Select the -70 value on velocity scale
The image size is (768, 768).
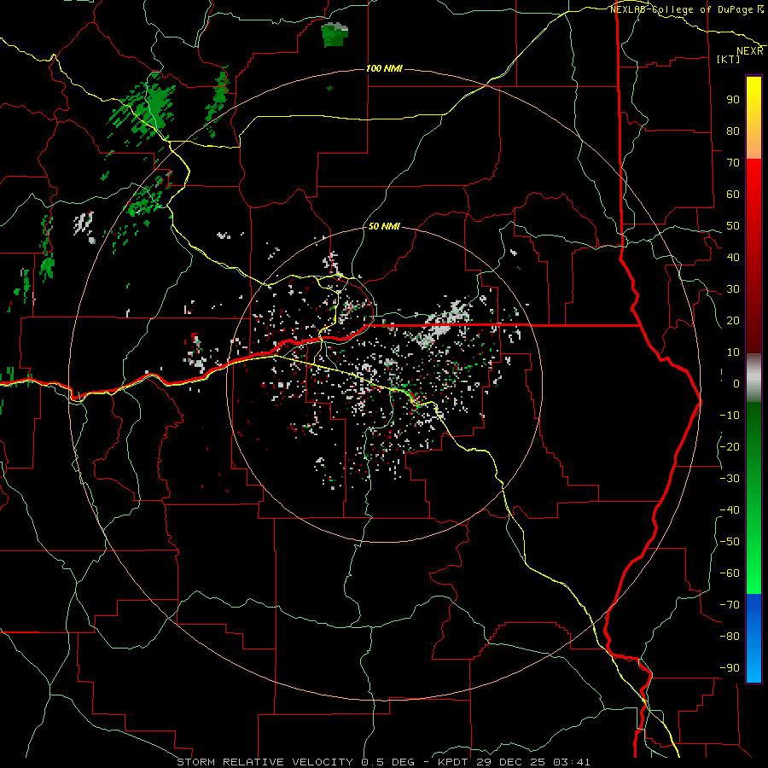tap(730, 605)
